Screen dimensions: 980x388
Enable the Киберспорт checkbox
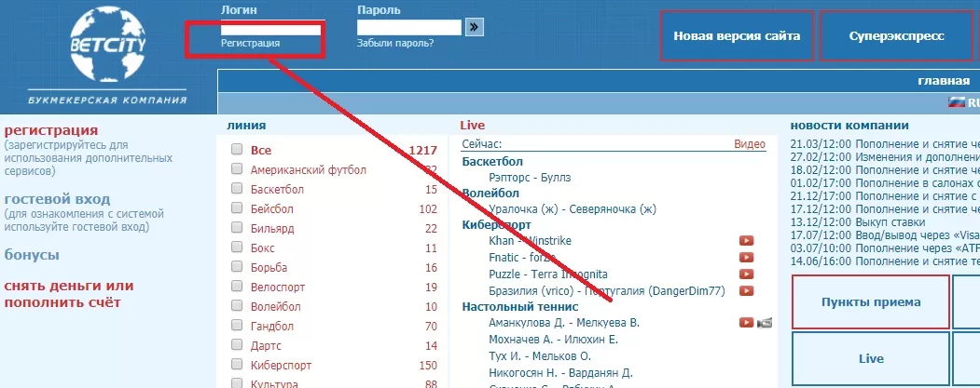237,365
